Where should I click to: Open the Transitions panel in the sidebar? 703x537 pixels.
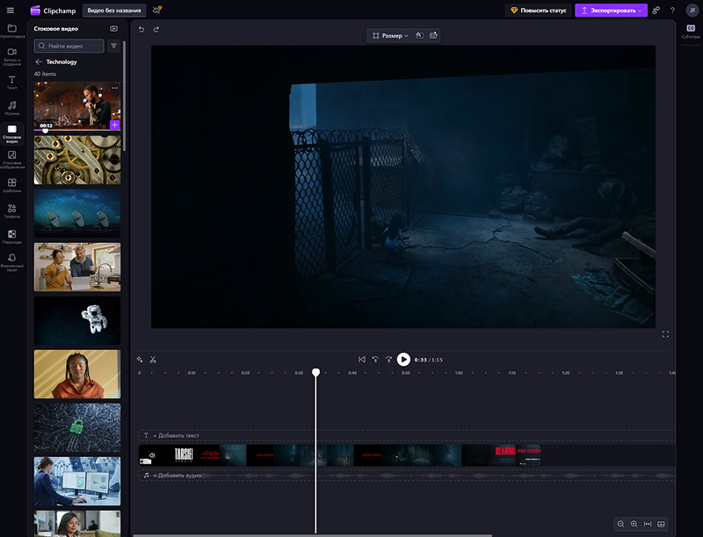(12, 237)
